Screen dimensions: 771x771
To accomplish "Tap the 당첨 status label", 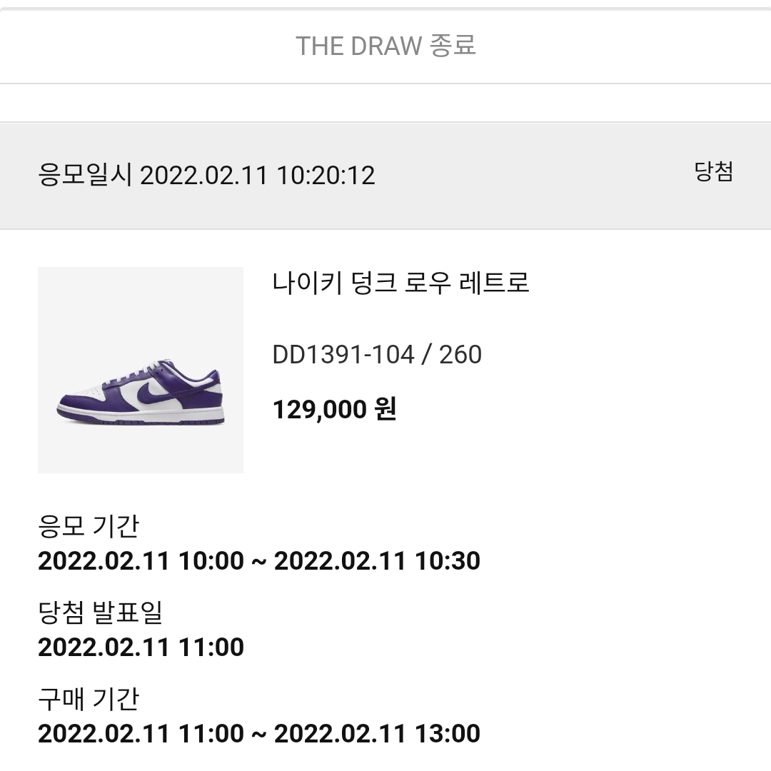I will pos(714,172).
